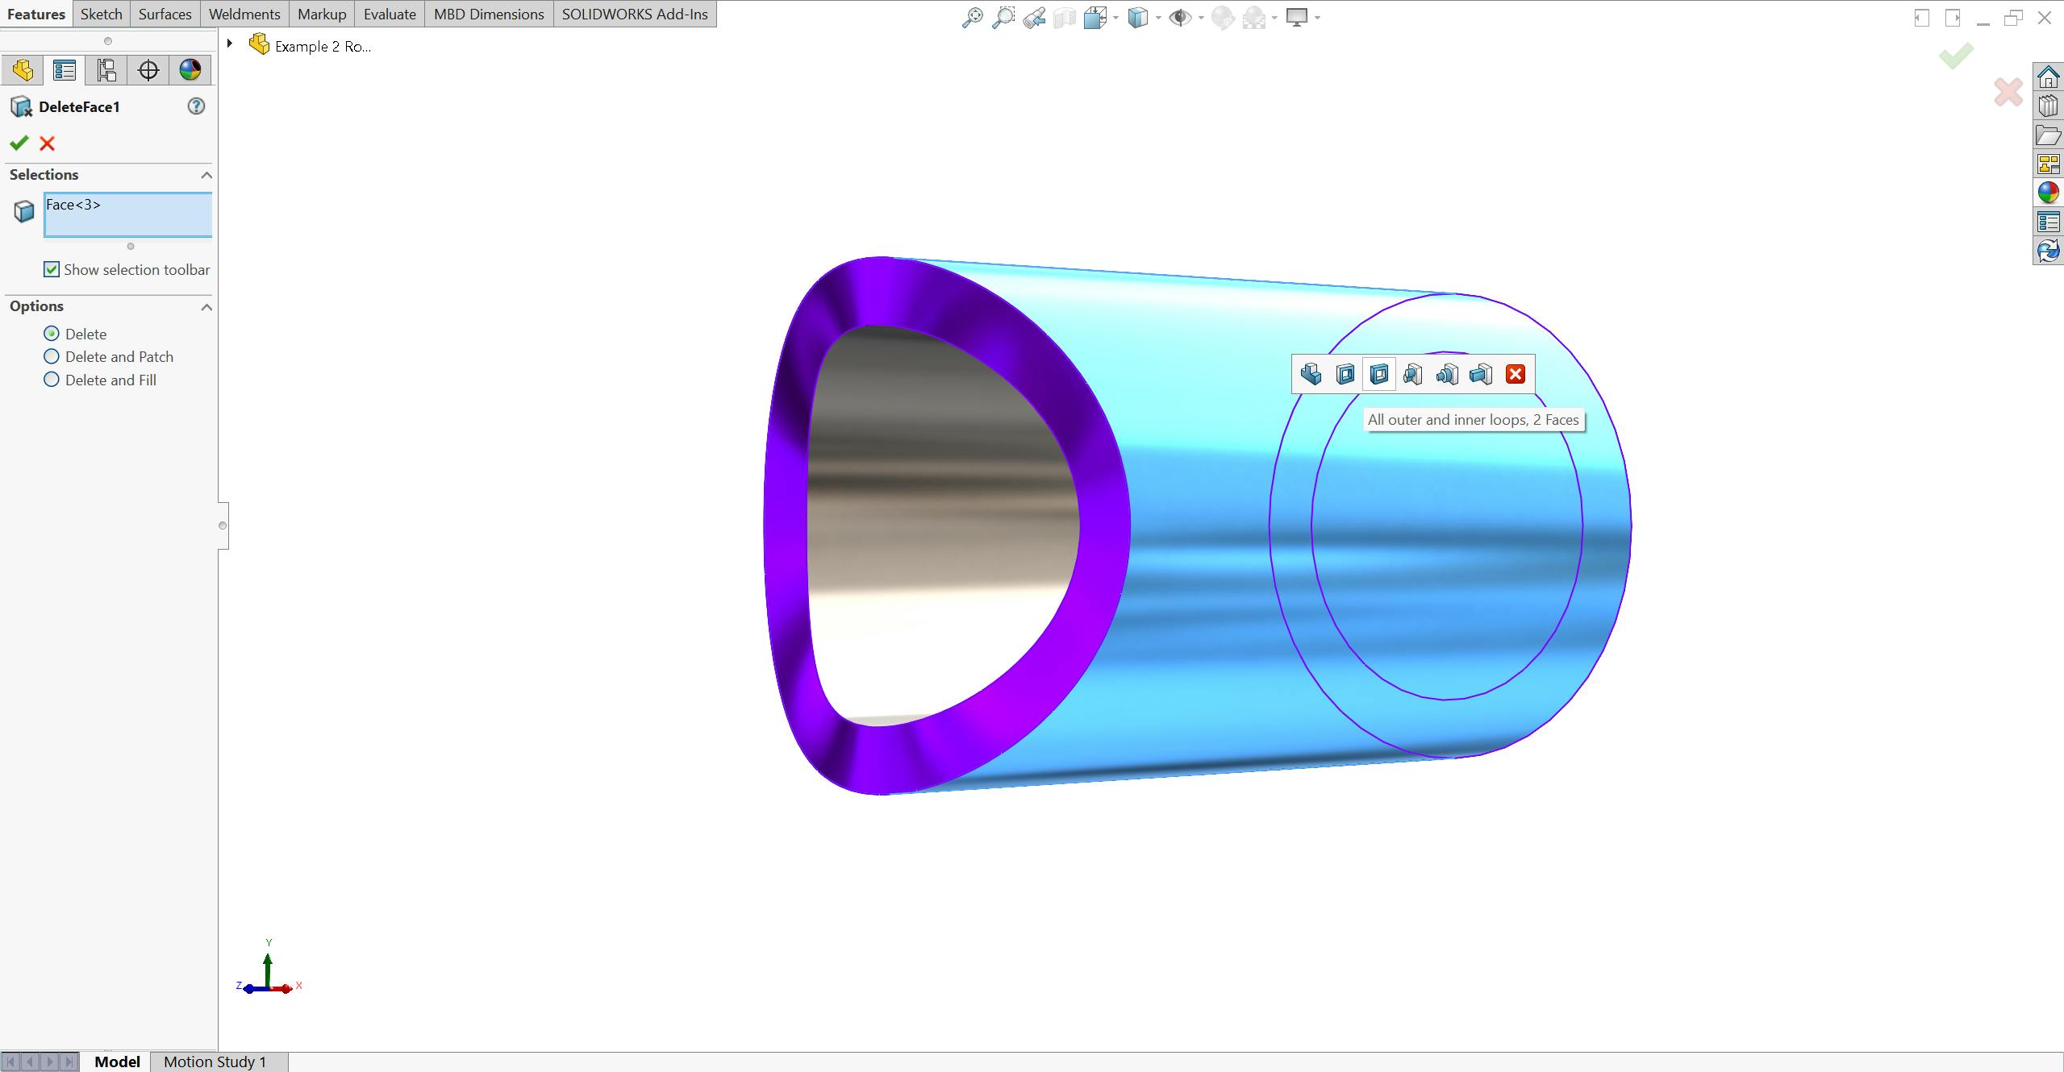Click the close selection toolbar X button

pyautogui.click(x=1512, y=374)
